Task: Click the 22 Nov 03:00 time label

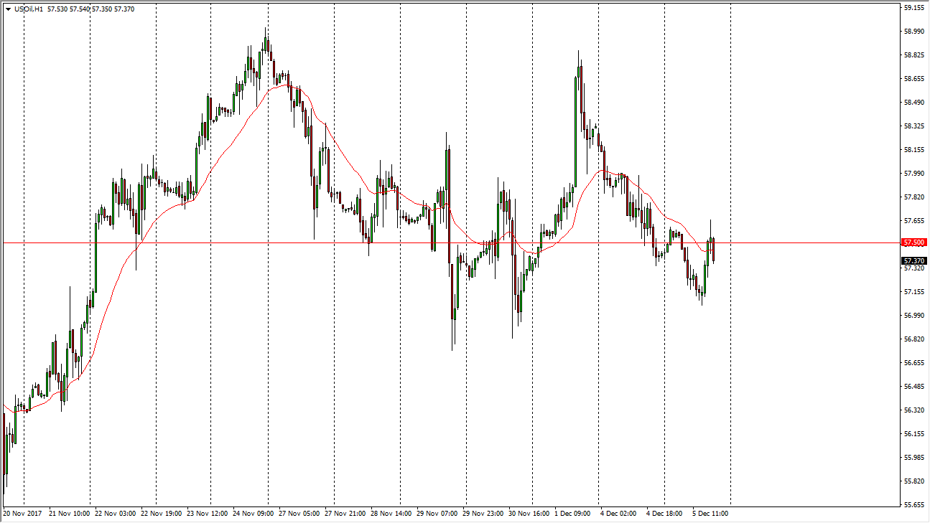Action: (x=113, y=514)
